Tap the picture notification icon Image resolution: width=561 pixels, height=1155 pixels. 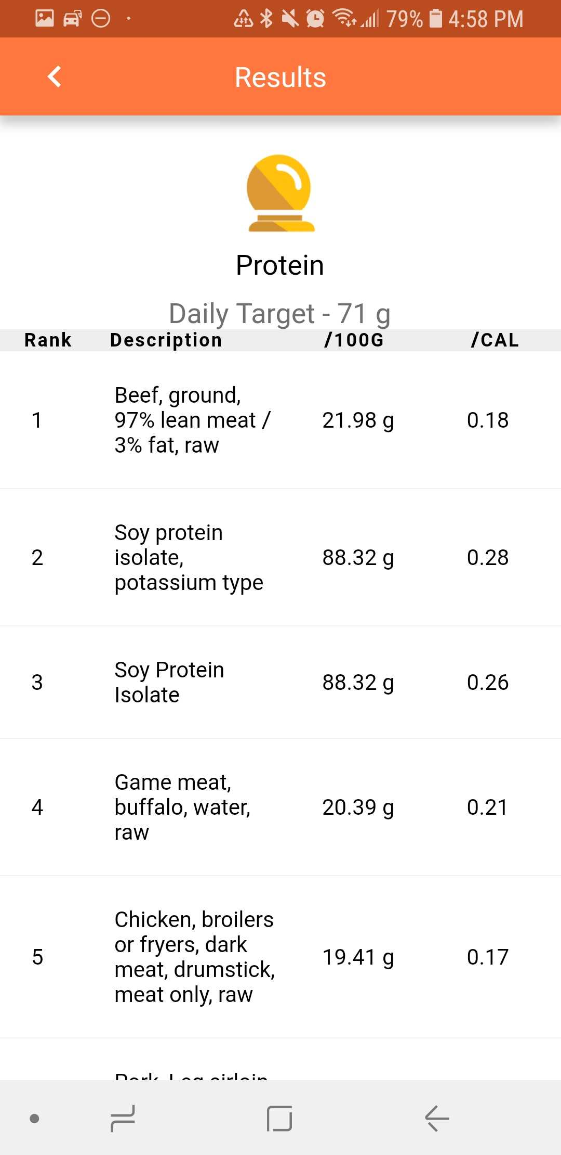(45, 19)
